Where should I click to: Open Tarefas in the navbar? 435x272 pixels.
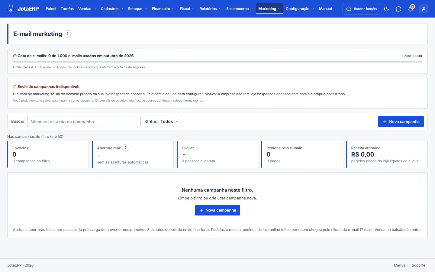pos(67,9)
